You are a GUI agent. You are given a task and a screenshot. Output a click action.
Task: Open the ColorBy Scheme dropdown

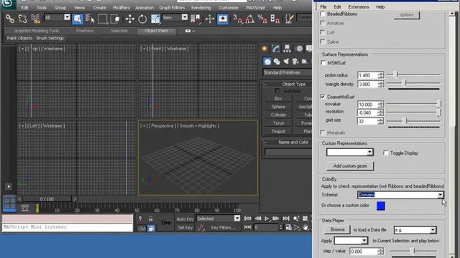400,195
